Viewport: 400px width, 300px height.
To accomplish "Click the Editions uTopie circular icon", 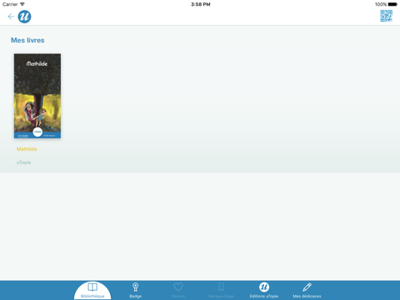I will [264, 287].
